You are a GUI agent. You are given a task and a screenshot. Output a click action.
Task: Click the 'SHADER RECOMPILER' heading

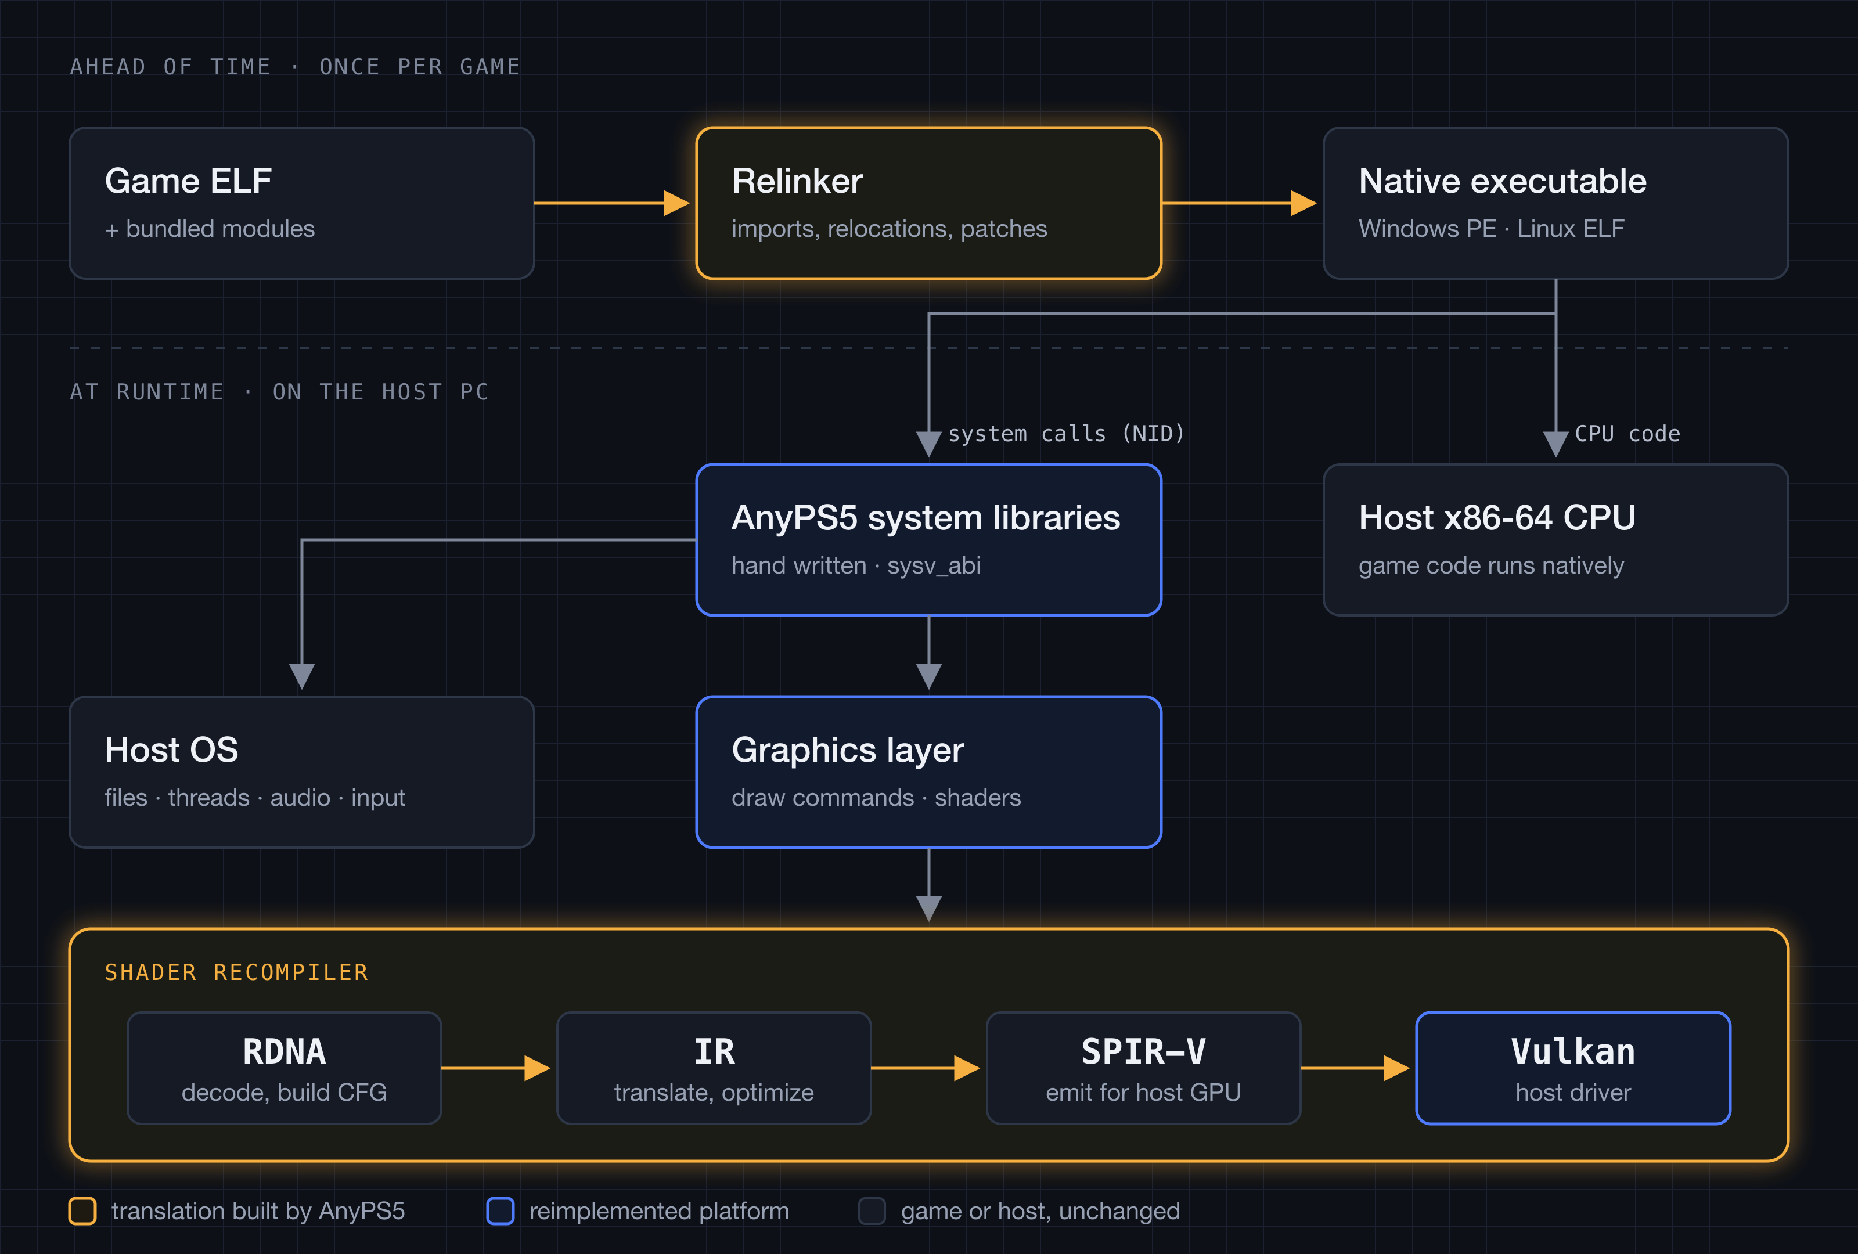click(237, 972)
